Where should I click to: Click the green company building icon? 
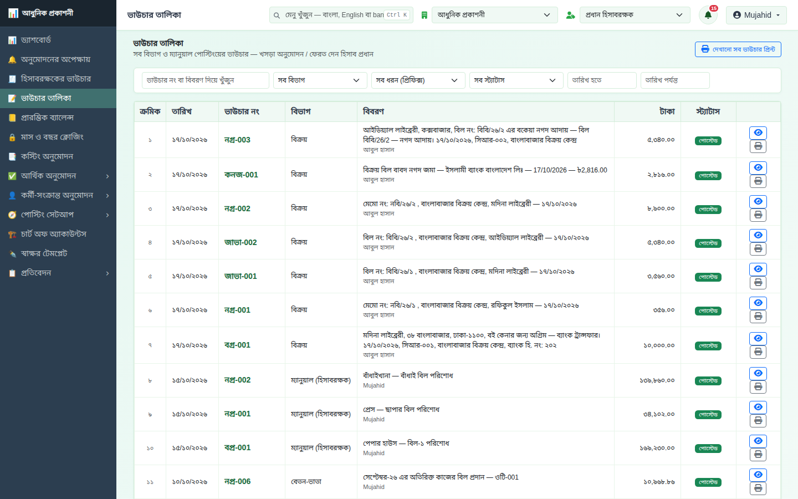[x=424, y=15]
